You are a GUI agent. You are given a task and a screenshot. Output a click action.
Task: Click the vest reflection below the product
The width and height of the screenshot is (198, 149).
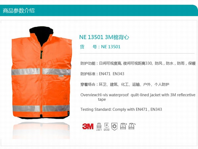(41, 130)
